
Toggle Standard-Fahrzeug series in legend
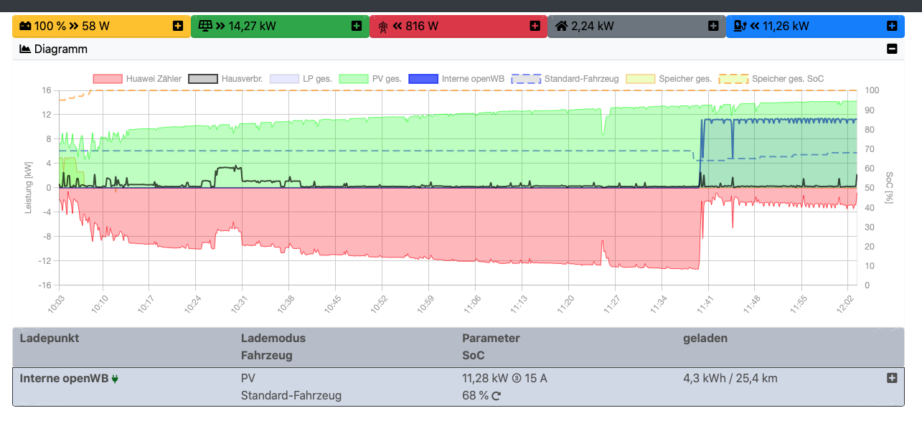[x=565, y=79]
